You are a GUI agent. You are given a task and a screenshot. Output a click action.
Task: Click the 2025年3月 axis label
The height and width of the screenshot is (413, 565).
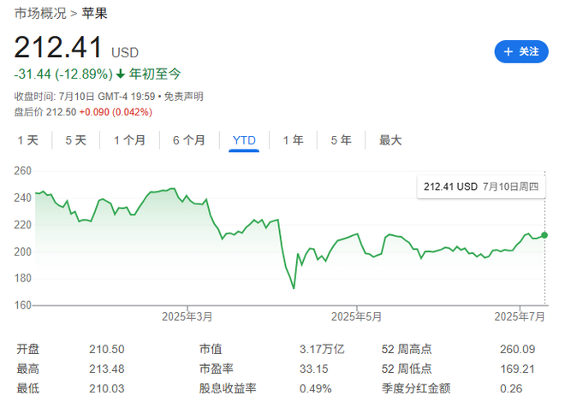point(187,316)
